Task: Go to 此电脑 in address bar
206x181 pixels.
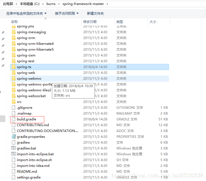Action: coord(8,4)
